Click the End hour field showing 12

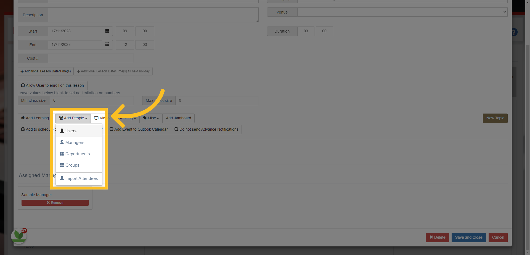coord(125,44)
